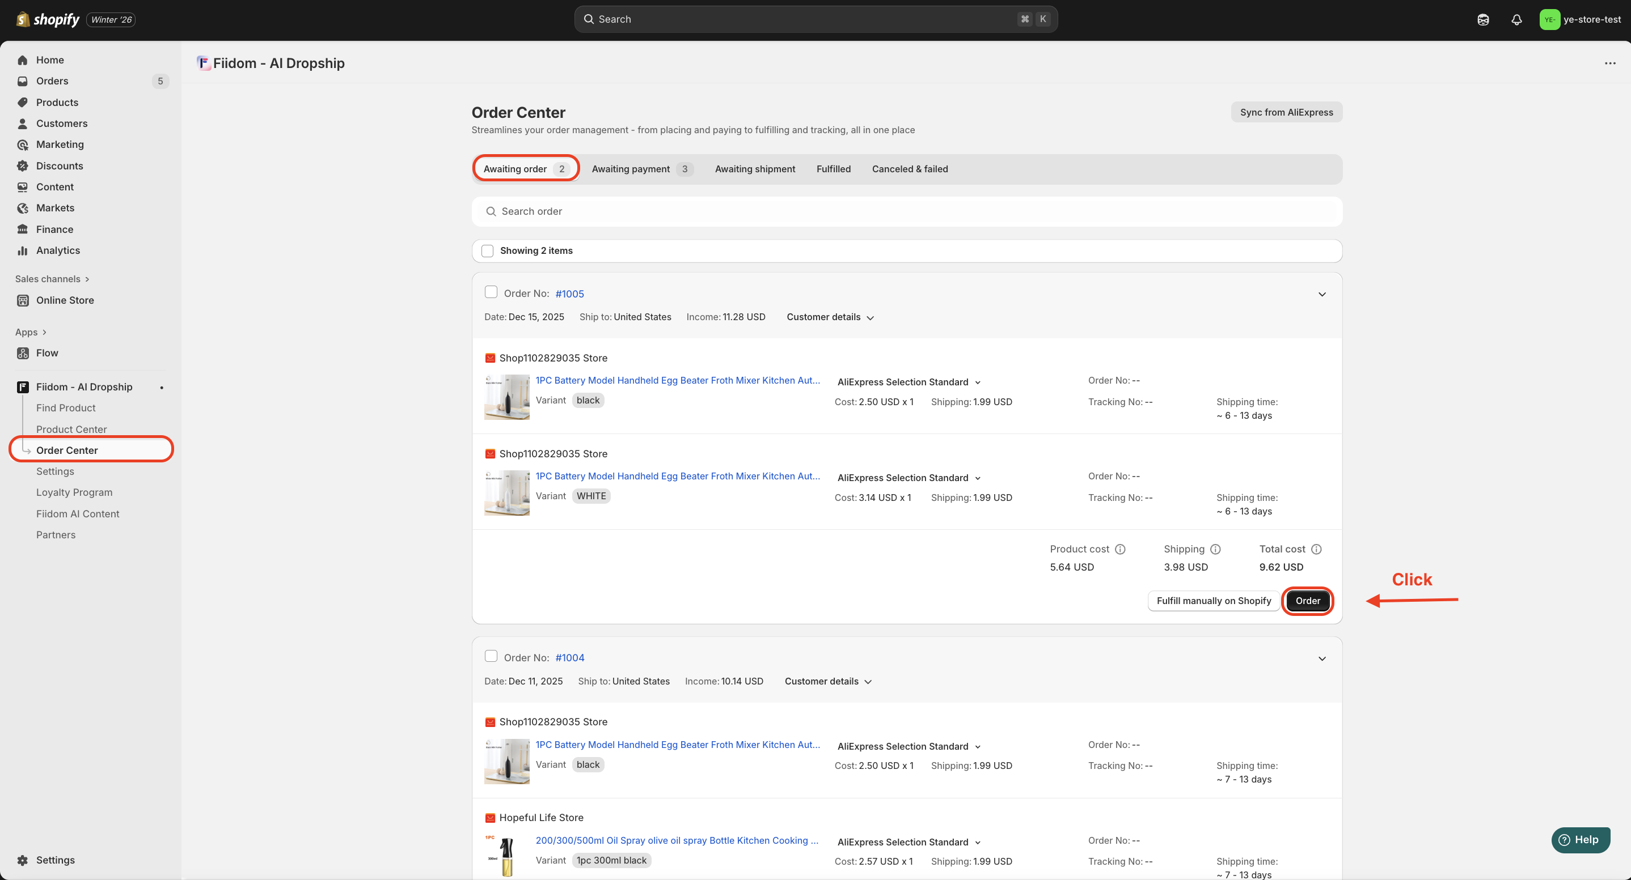1631x880 pixels.
Task: Open shipping method dropdown for WHITE variant
Action: coord(909,478)
